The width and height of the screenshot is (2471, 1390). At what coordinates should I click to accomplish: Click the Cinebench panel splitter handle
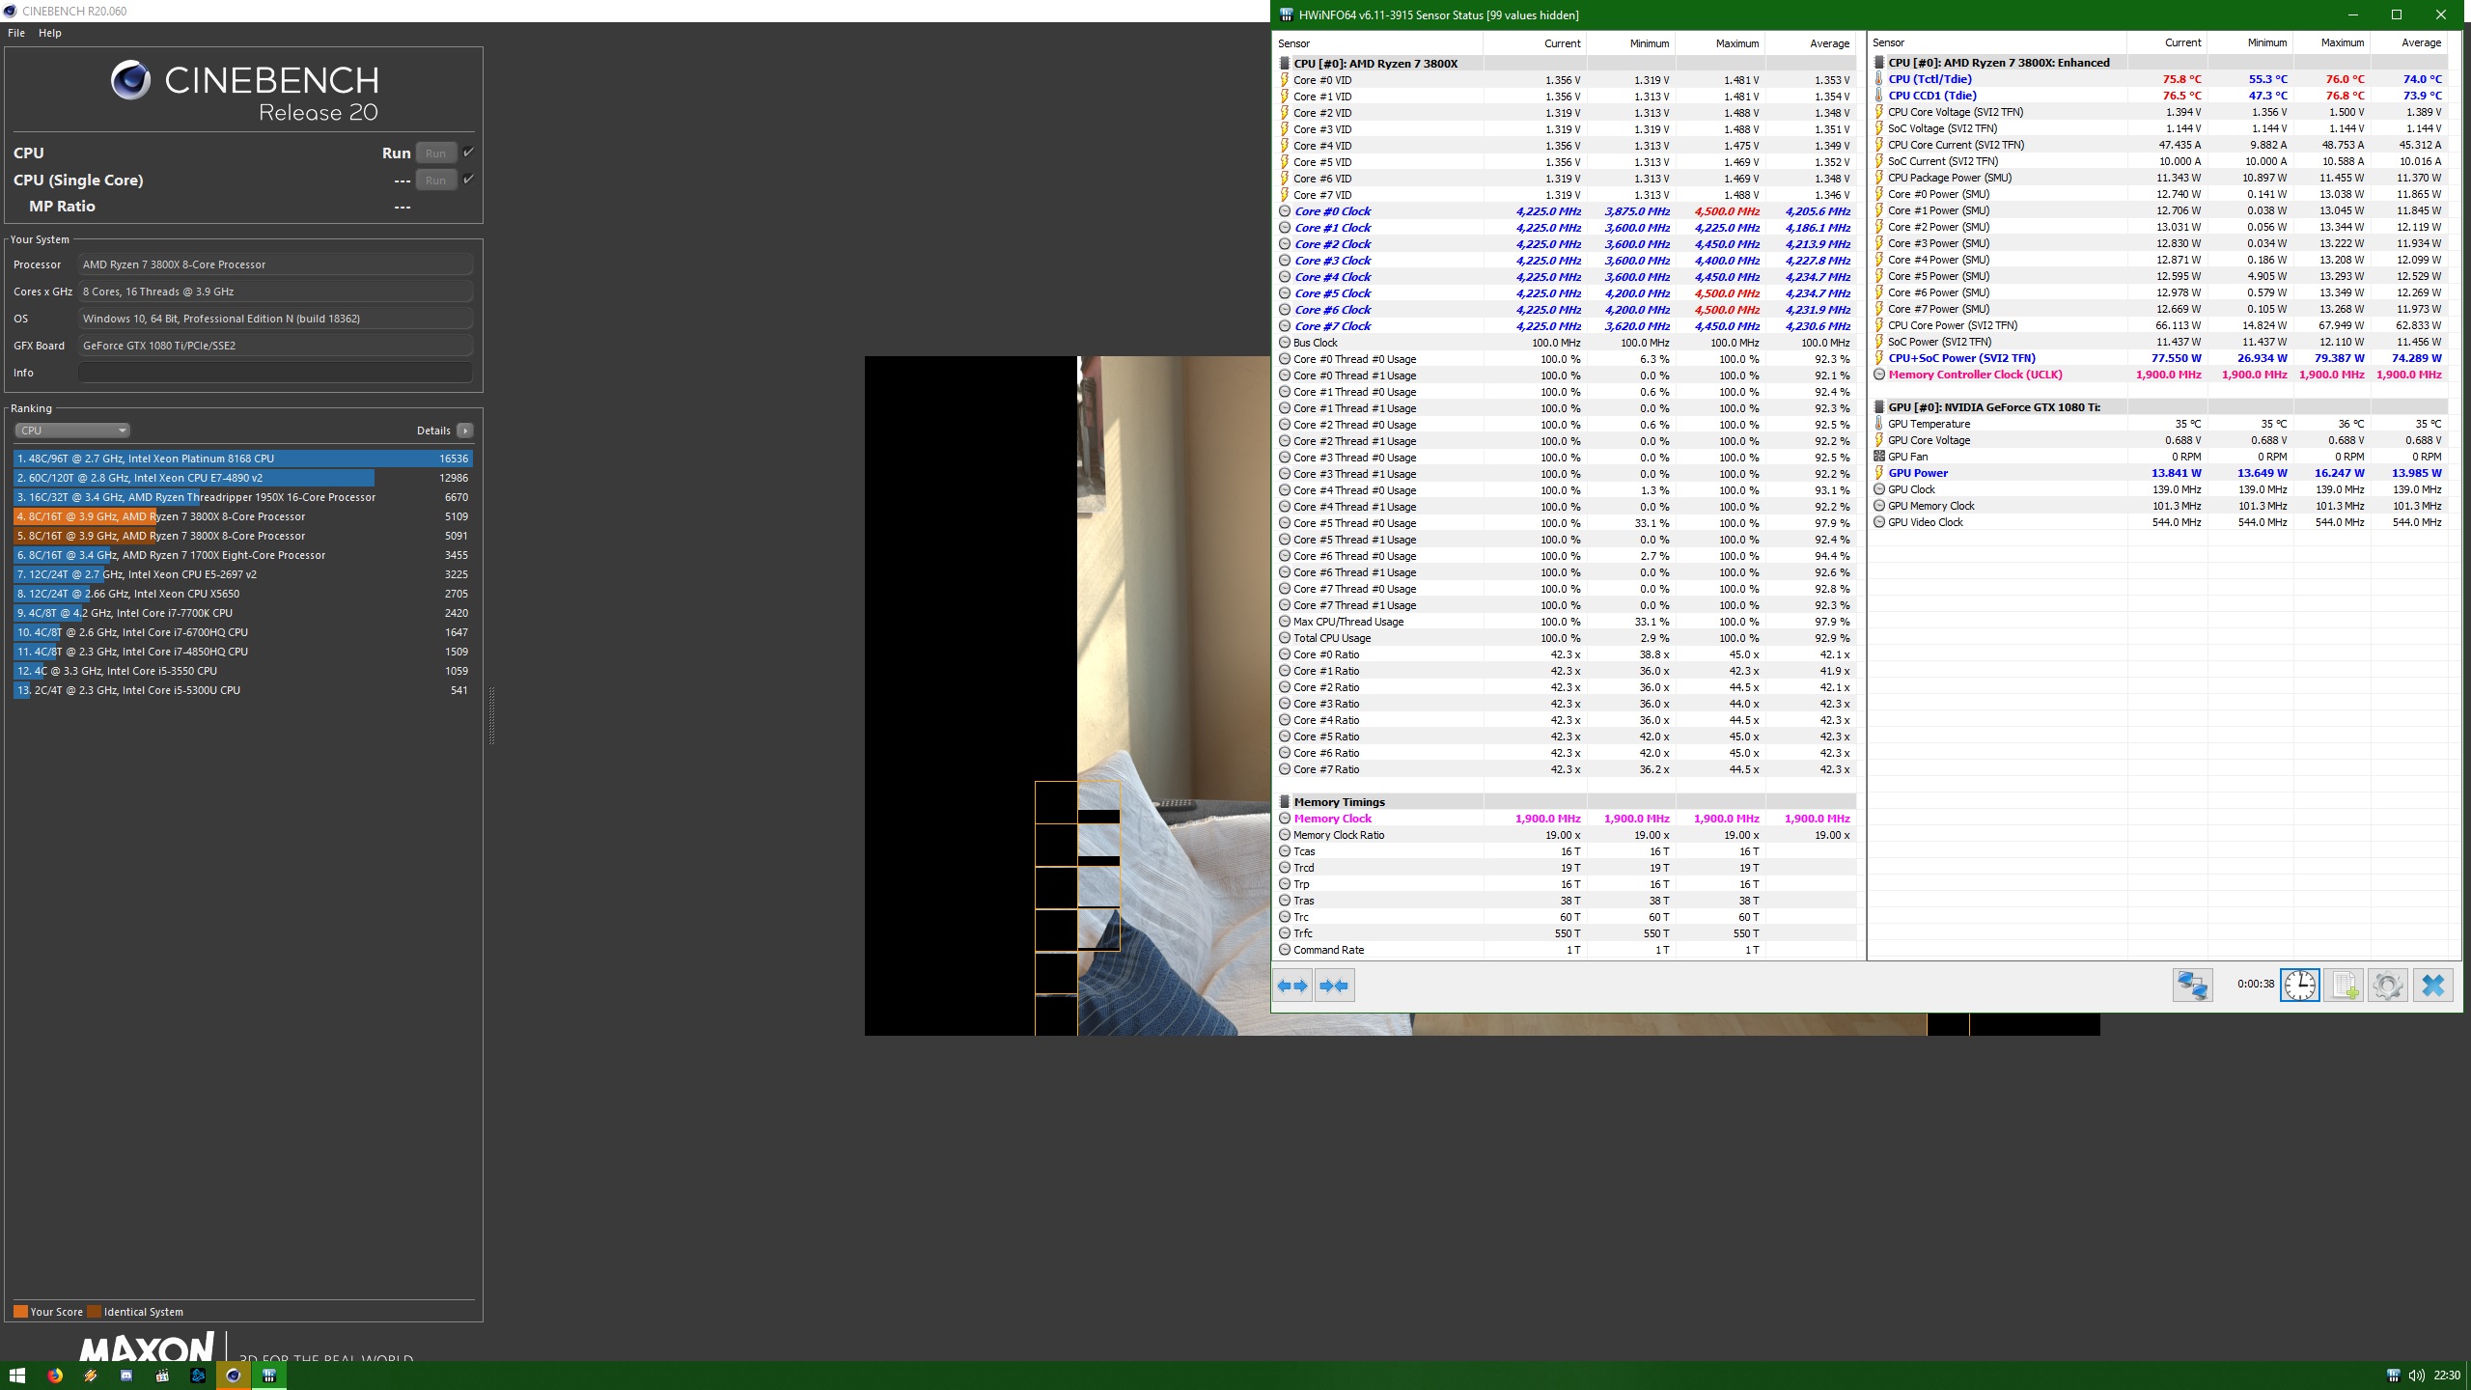click(491, 715)
